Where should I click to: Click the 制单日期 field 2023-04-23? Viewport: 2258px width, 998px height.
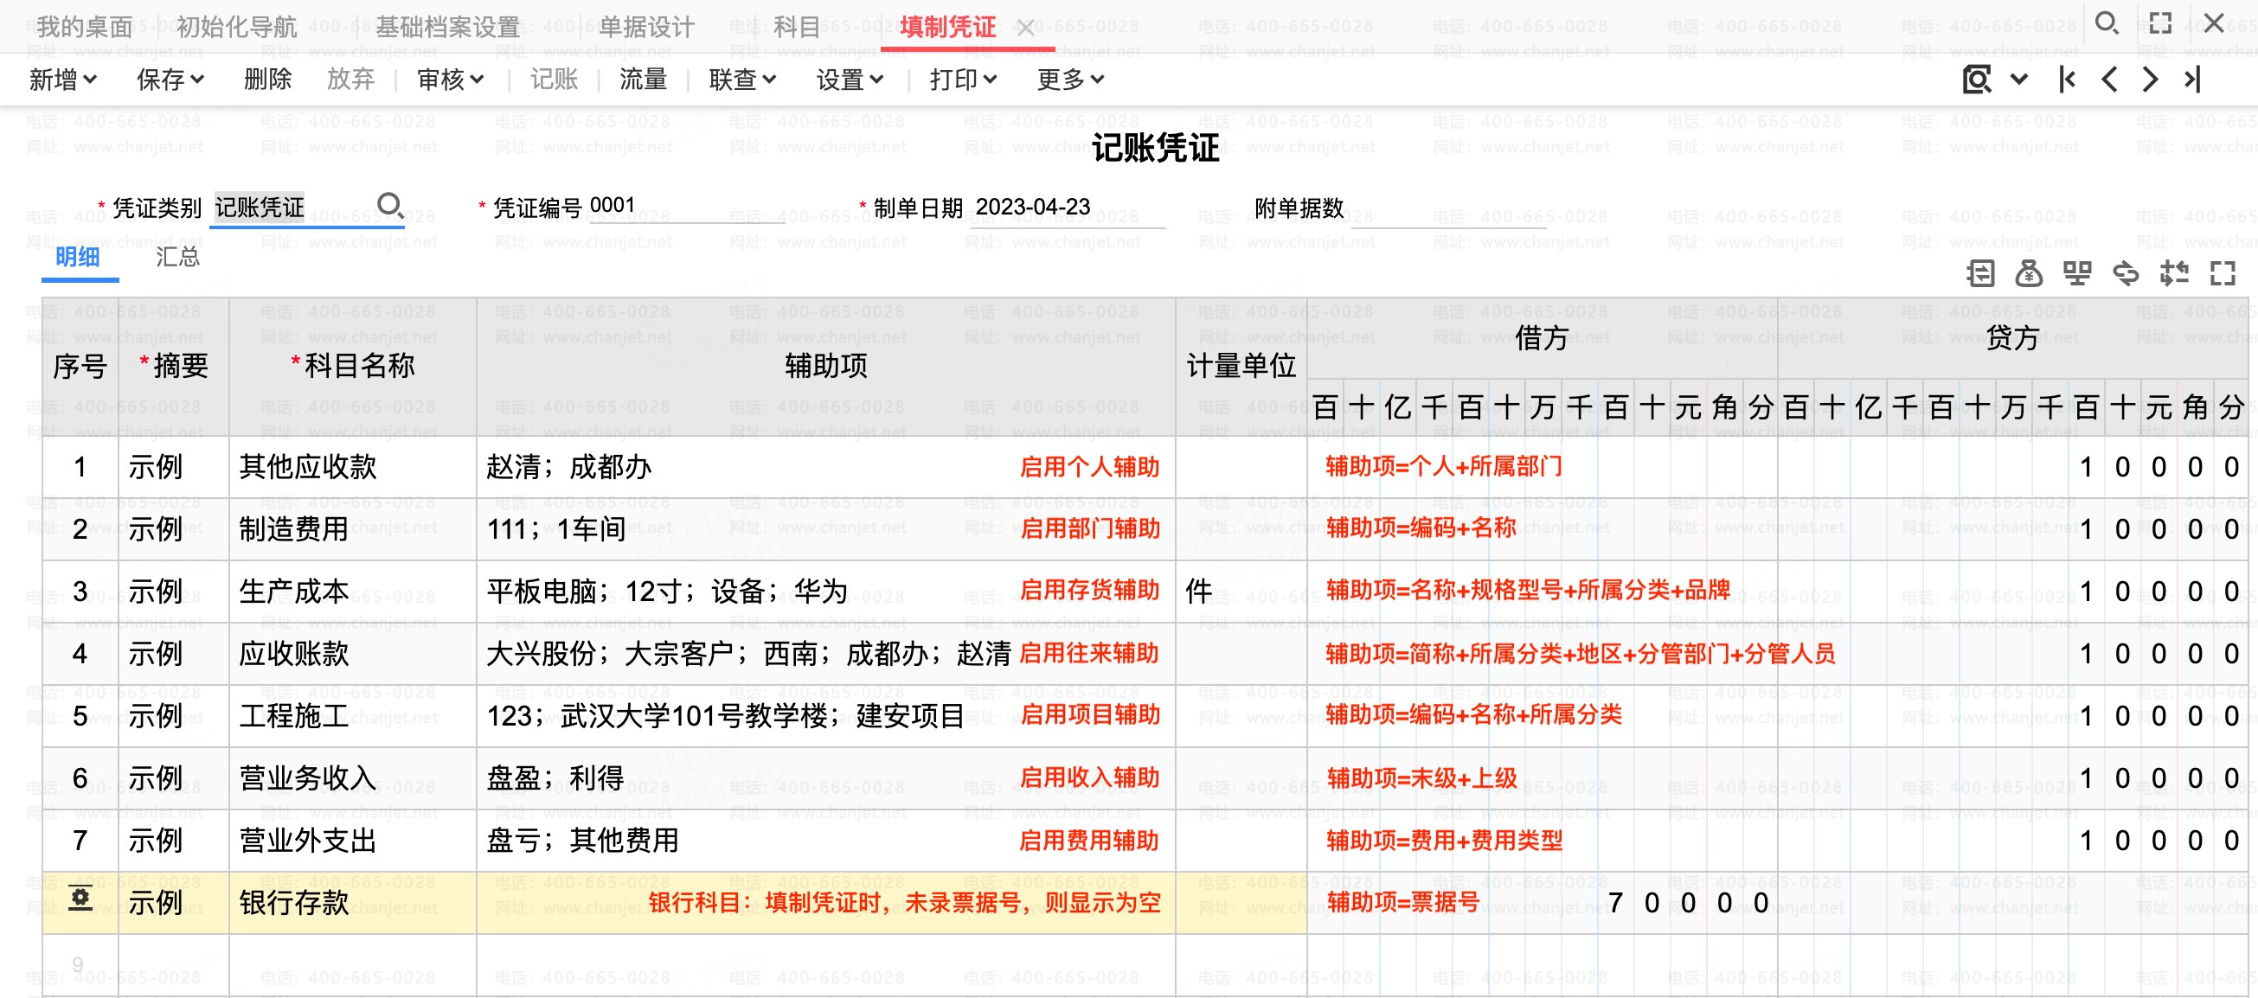click(1068, 207)
